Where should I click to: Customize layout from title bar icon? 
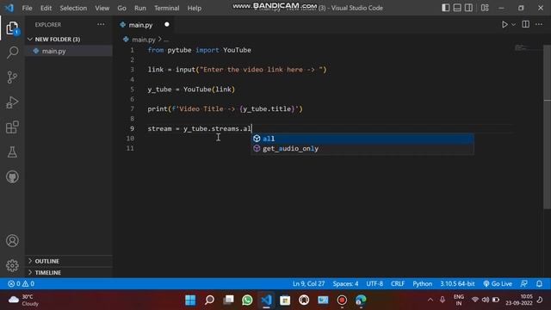point(485,8)
